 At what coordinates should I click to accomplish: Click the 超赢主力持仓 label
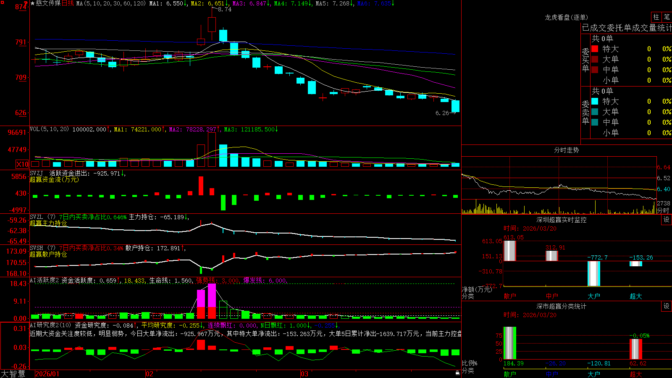pyautogui.click(x=48, y=223)
